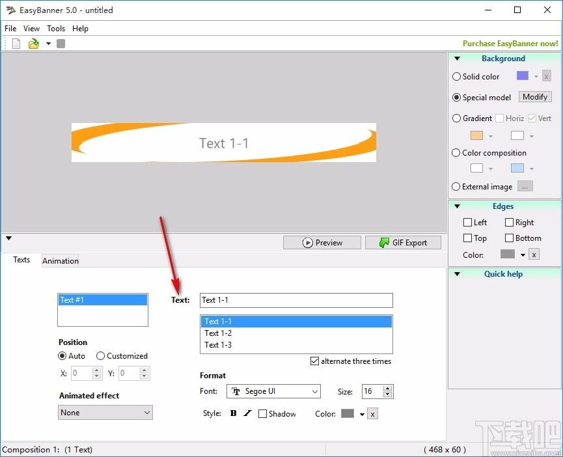Screen dimensions: 563x457
Task: Collapse the Background panel section
Action: [x=457, y=59]
